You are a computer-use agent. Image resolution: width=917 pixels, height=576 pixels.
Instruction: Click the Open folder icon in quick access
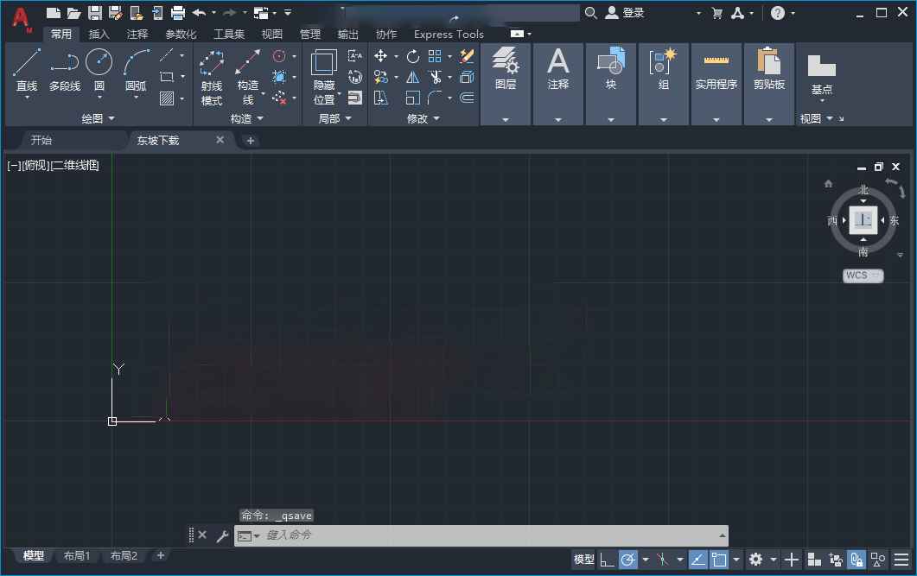point(73,12)
